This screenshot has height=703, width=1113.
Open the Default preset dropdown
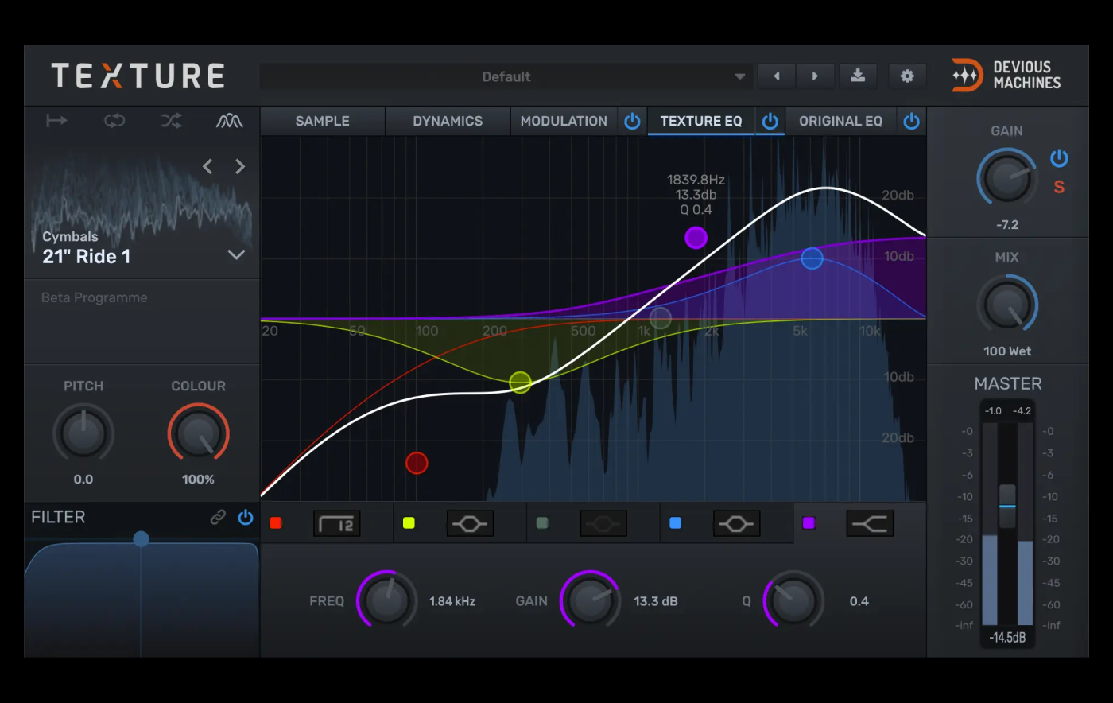click(x=506, y=76)
